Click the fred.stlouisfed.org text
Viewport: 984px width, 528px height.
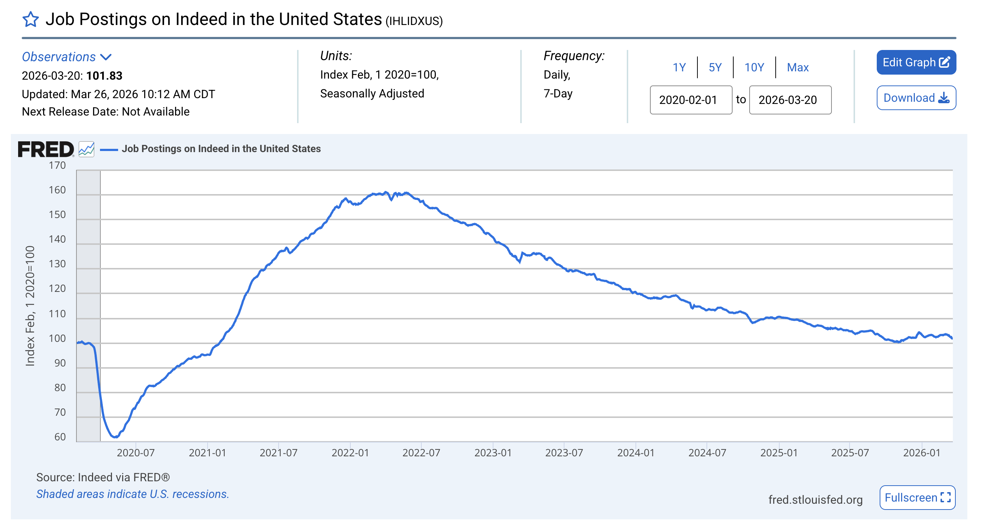pos(816,500)
